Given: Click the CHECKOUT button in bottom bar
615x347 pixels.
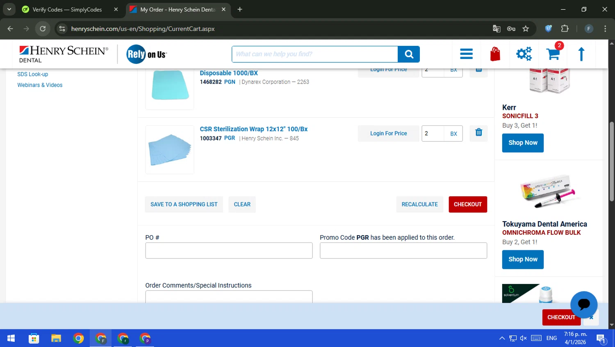Looking at the screenshot, I should pos(561,318).
